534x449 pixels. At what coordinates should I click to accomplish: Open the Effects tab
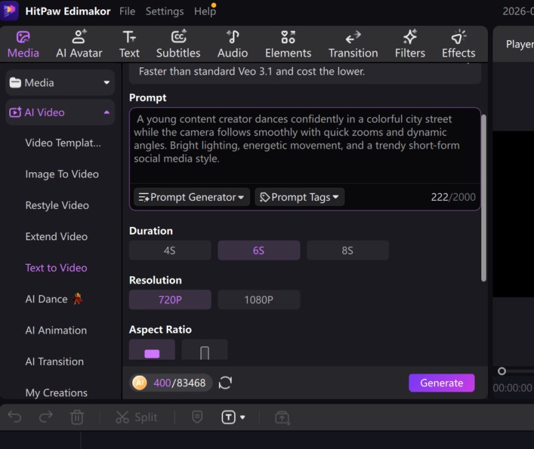point(459,45)
